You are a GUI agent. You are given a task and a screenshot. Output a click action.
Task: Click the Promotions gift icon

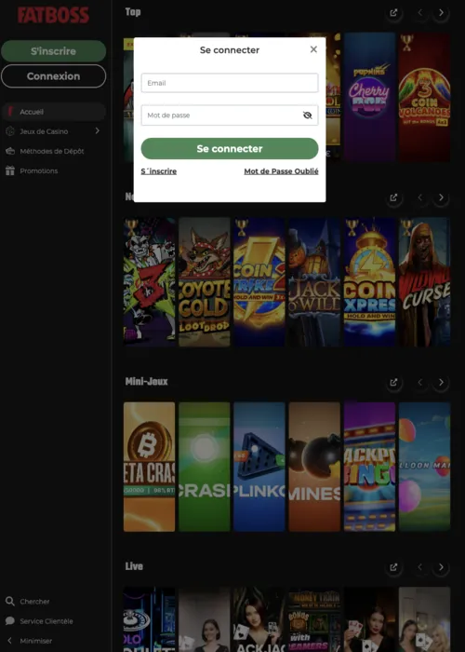pyautogui.click(x=10, y=170)
